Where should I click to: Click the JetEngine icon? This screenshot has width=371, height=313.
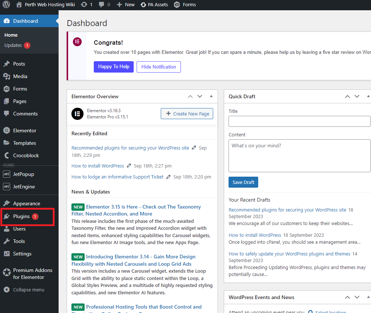tap(7, 187)
